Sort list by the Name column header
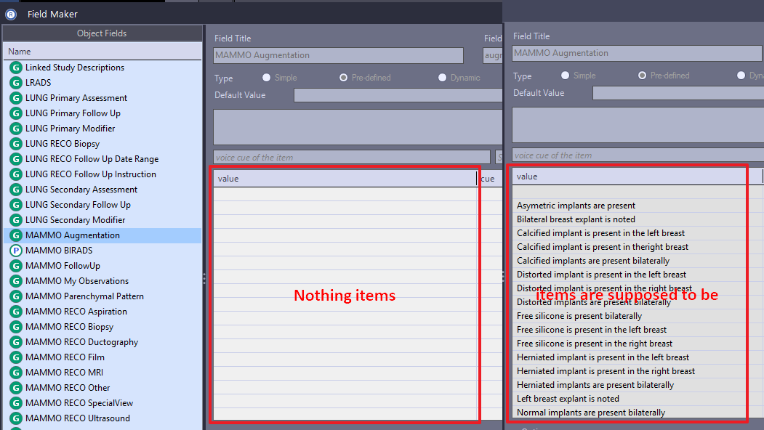This screenshot has height=430, width=764. 102,51
